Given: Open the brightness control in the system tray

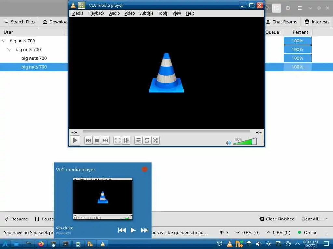Looking at the screenshot, I should (x=268, y=244).
